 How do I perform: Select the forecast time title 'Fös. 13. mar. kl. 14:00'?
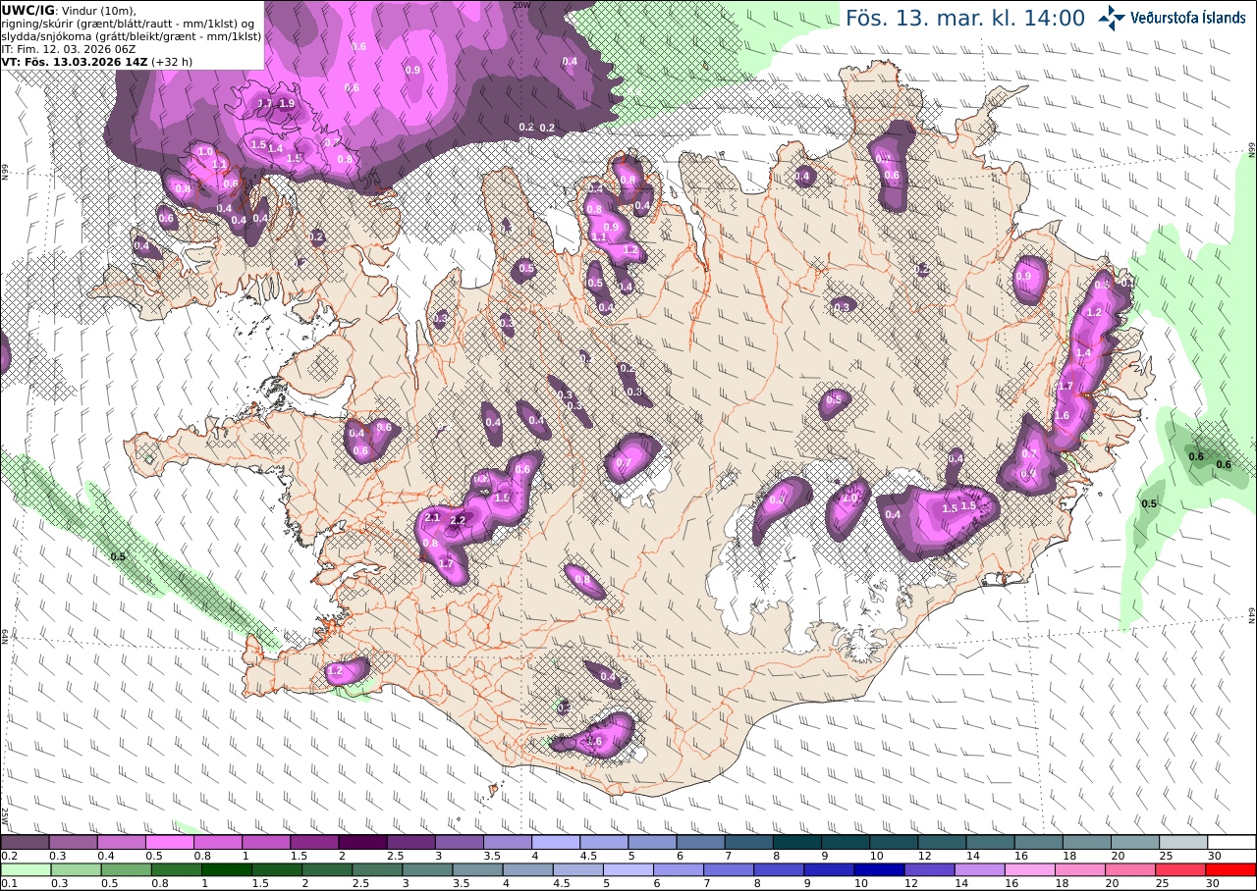tap(965, 18)
